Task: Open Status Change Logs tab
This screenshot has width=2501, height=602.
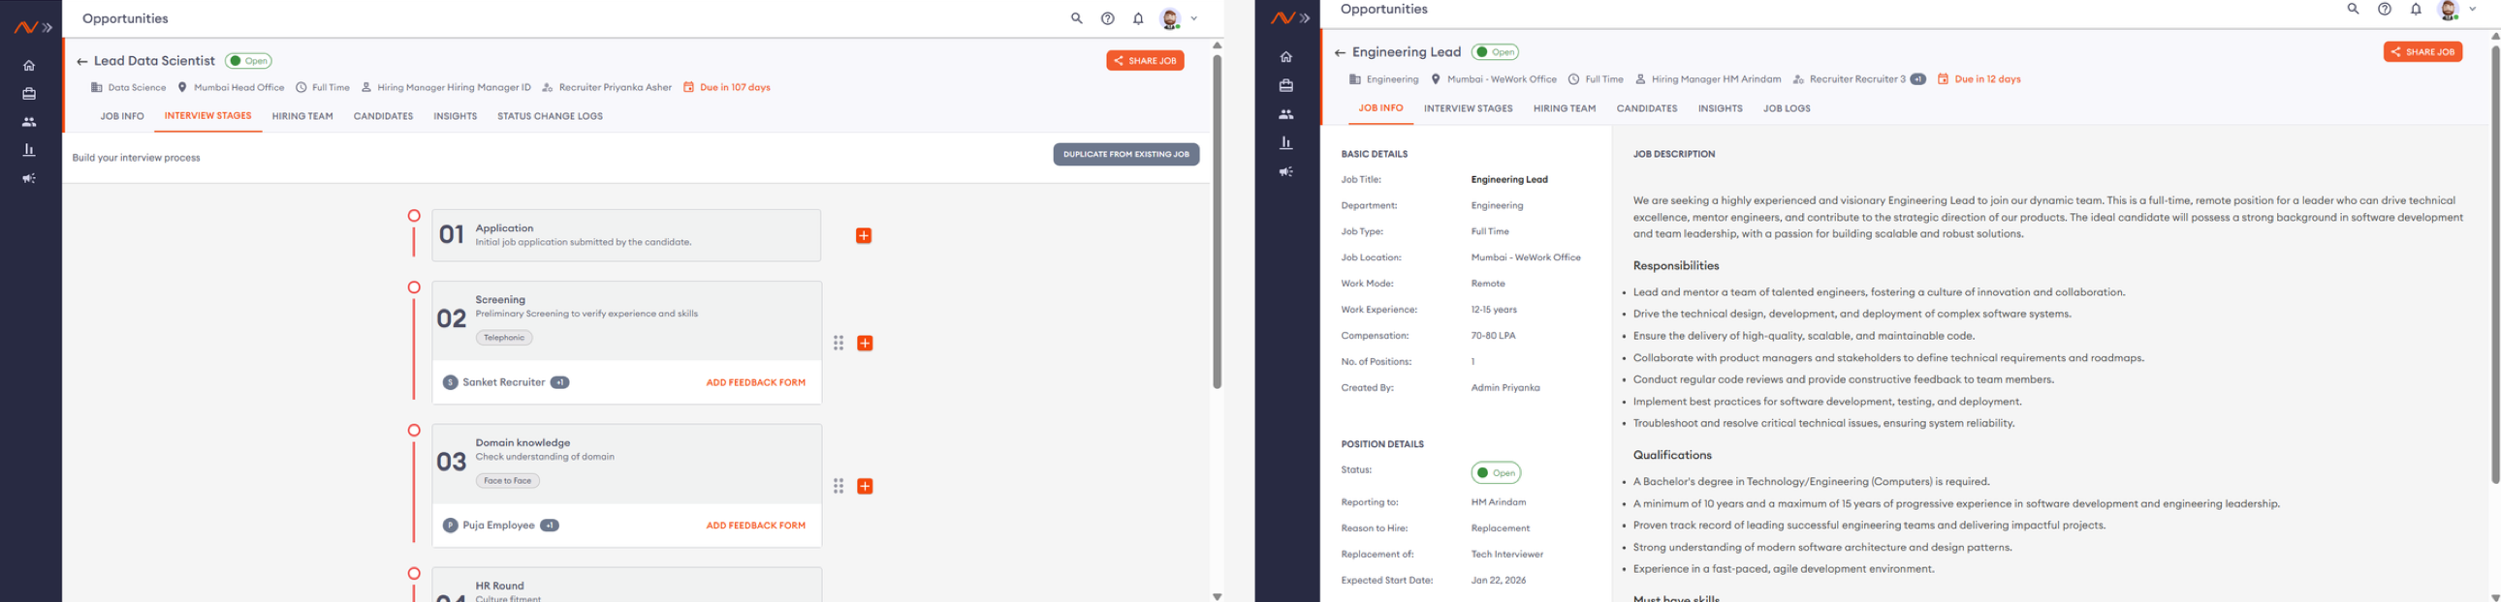Action: coord(551,116)
